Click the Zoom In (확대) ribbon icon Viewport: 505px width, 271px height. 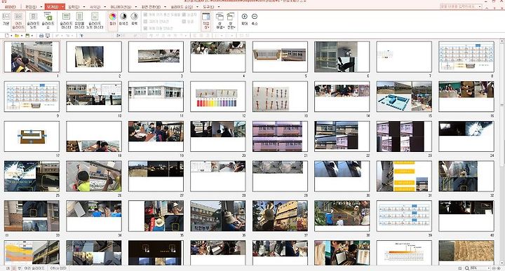click(245, 19)
